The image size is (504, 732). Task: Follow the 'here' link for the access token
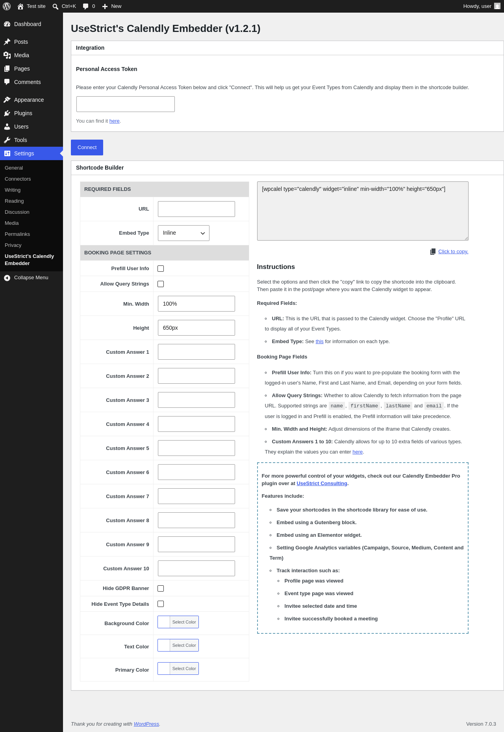(115, 121)
